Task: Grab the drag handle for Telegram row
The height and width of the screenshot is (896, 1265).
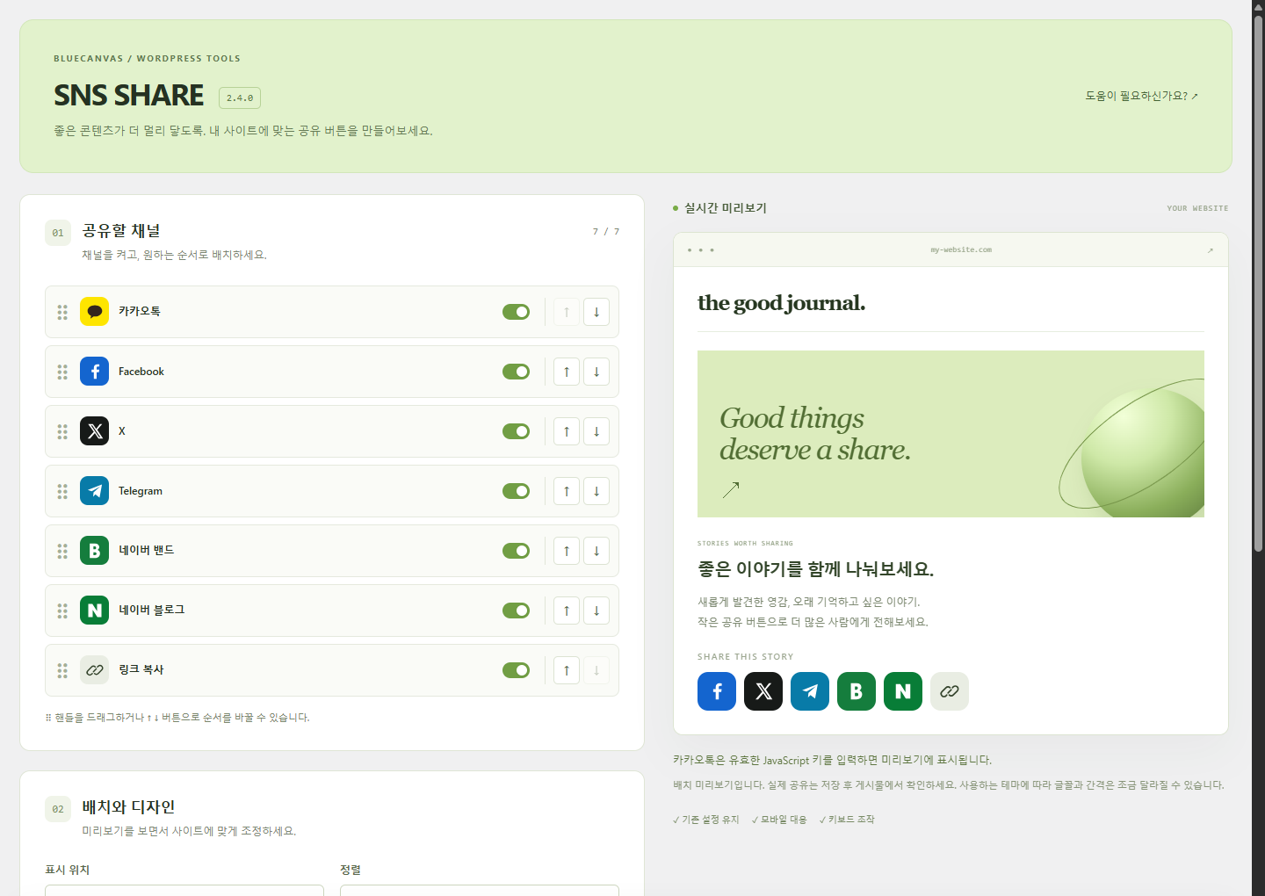Action: pos(62,491)
